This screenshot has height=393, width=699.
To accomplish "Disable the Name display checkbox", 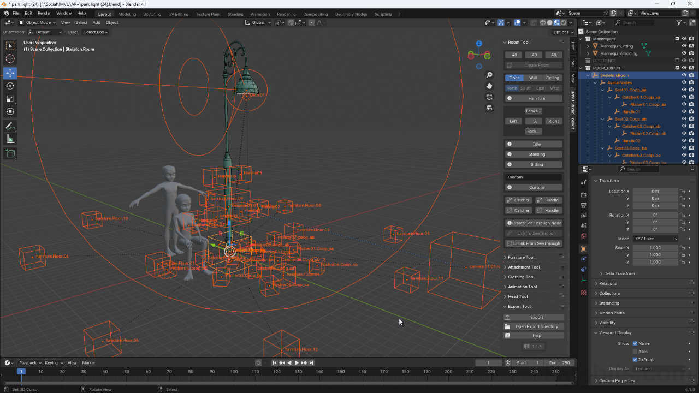I will [635, 343].
